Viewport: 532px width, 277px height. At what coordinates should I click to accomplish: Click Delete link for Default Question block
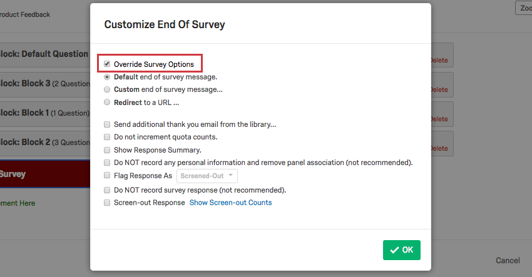pos(439,61)
